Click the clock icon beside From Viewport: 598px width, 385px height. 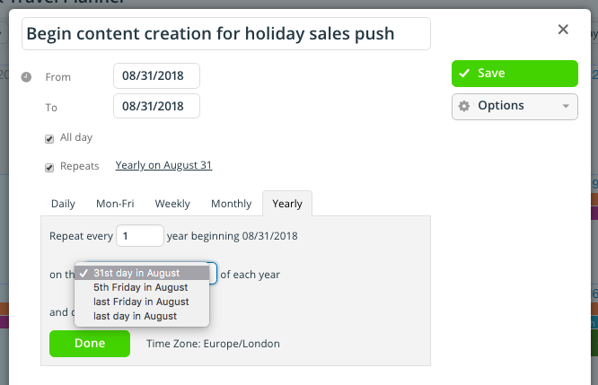point(26,77)
